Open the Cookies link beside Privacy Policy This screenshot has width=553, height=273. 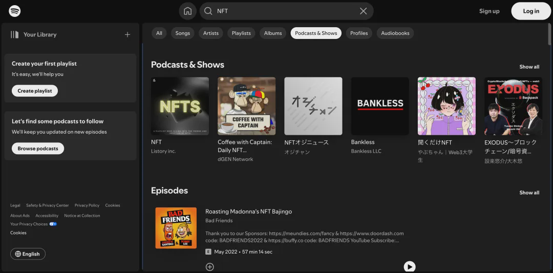coord(113,205)
